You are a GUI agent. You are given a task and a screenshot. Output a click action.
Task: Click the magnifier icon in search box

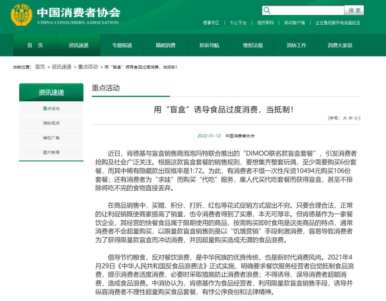pos(267,10)
